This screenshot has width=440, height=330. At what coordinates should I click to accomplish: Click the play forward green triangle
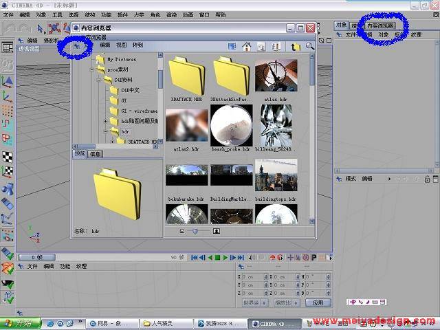pos(225,257)
